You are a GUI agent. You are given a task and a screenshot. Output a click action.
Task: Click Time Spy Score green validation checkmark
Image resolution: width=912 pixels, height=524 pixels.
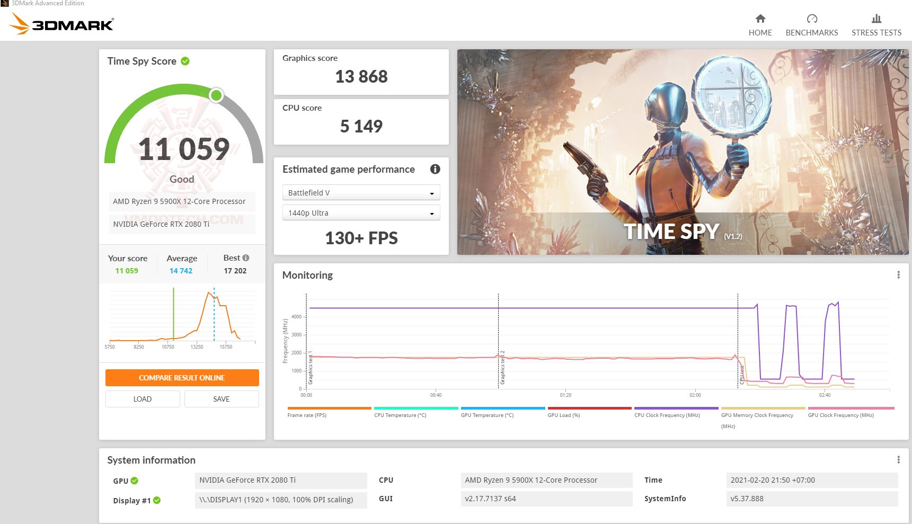185,61
